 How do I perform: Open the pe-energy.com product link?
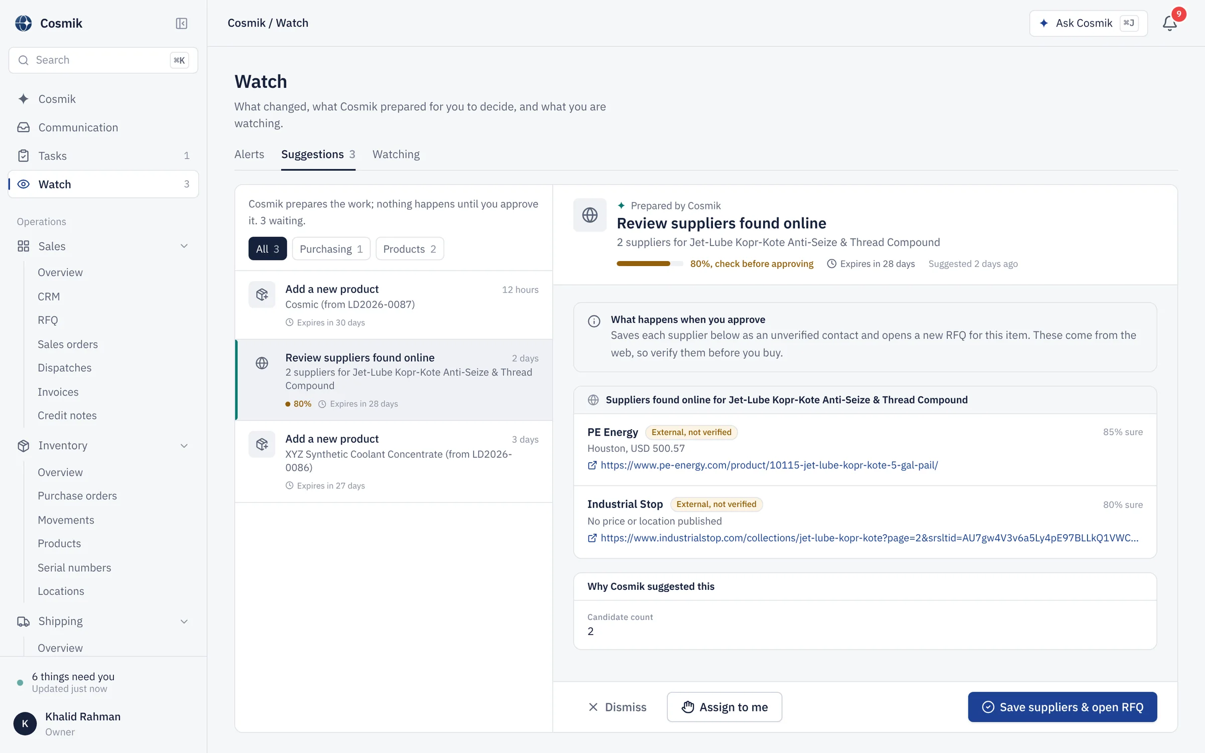pyautogui.click(x=769, y=465)
